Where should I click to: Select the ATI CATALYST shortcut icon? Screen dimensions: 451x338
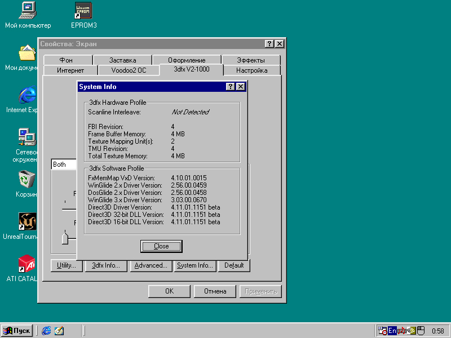(x=27, y=264)
